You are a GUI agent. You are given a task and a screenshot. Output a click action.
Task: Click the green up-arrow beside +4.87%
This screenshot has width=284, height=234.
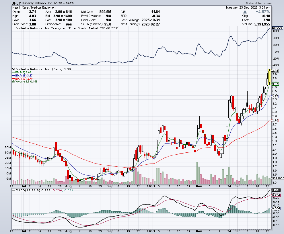[245, 12]
